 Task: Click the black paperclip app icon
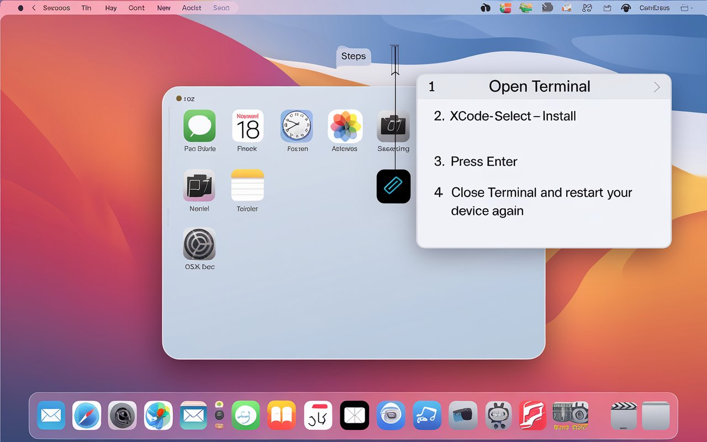pos(394,186)
